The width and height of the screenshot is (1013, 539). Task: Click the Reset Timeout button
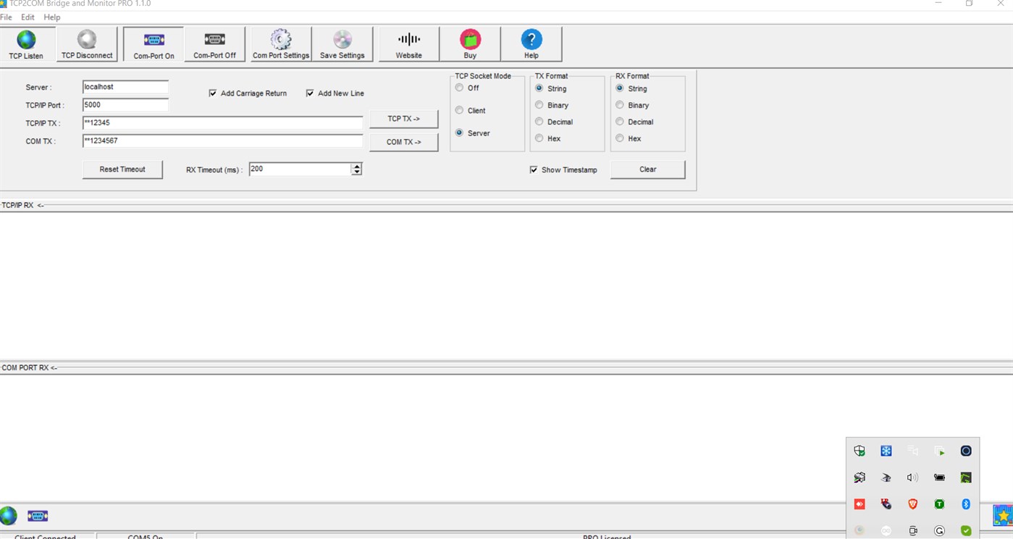[122, 169]
